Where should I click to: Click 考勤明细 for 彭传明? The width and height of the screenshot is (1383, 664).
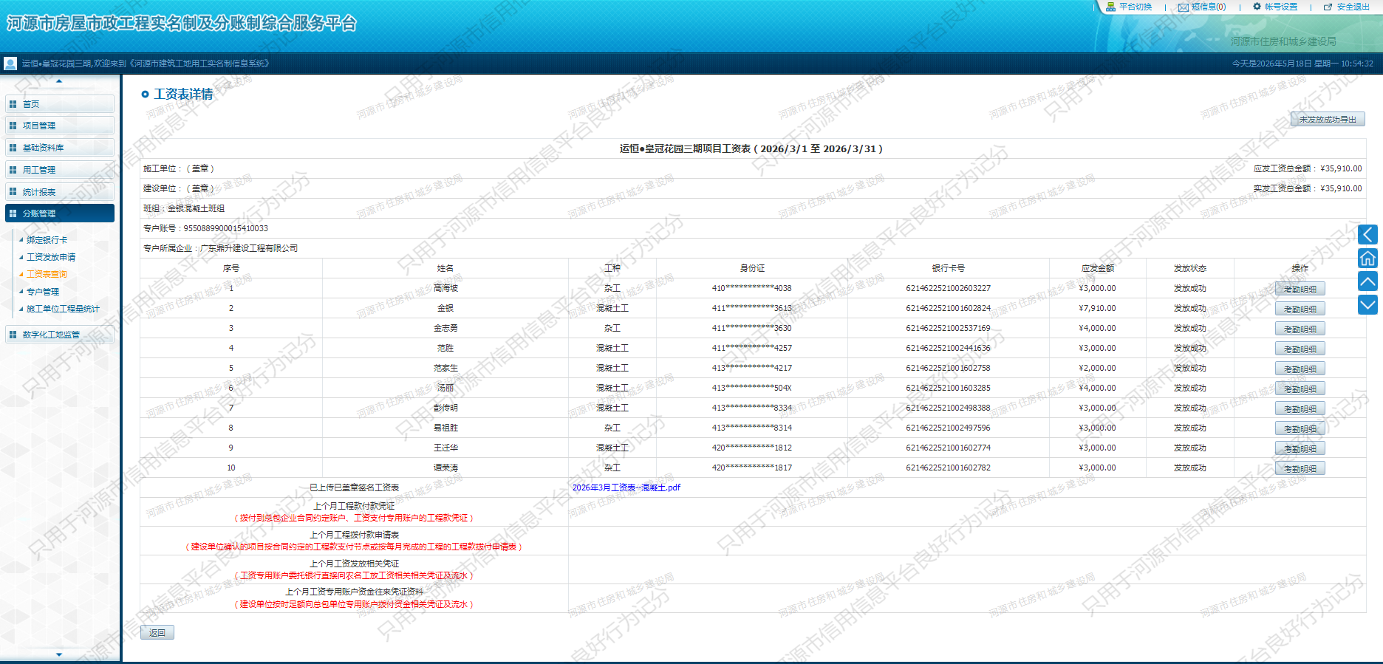(1300, 408)
